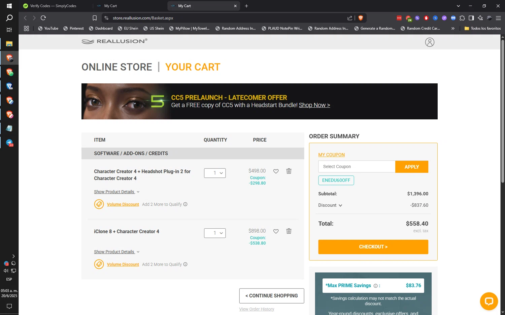Open Todos los favoritos folder
This screenshot has width=505, height=315.
482,28
